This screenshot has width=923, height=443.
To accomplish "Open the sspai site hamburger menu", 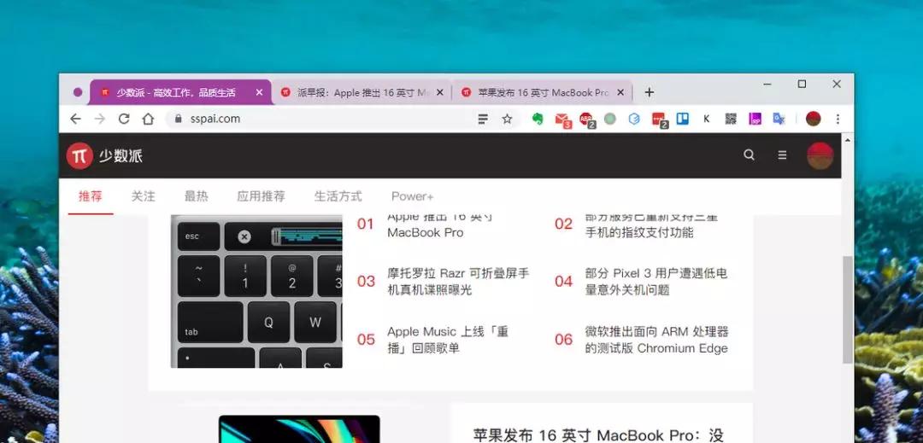I will point(782,155).
